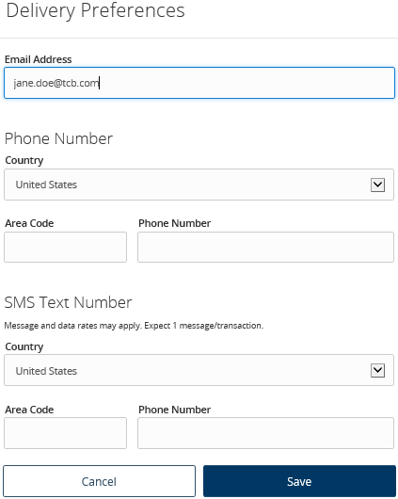Click the Email Address label

pos(39,59)
